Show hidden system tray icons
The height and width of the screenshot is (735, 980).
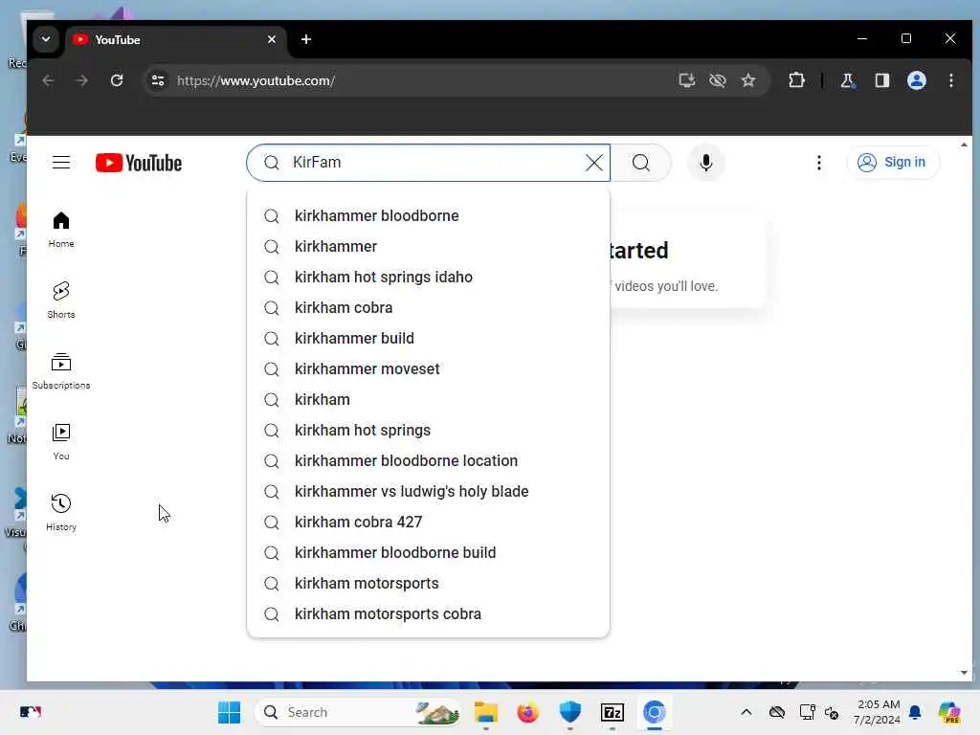[746, 712]
